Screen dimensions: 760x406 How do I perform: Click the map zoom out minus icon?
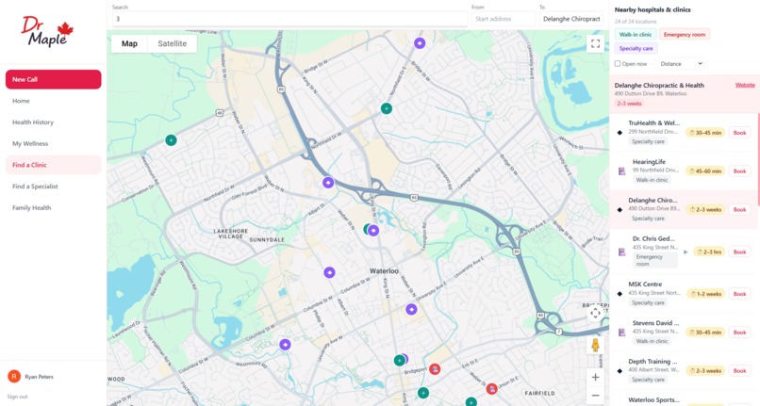click(595, 396)
